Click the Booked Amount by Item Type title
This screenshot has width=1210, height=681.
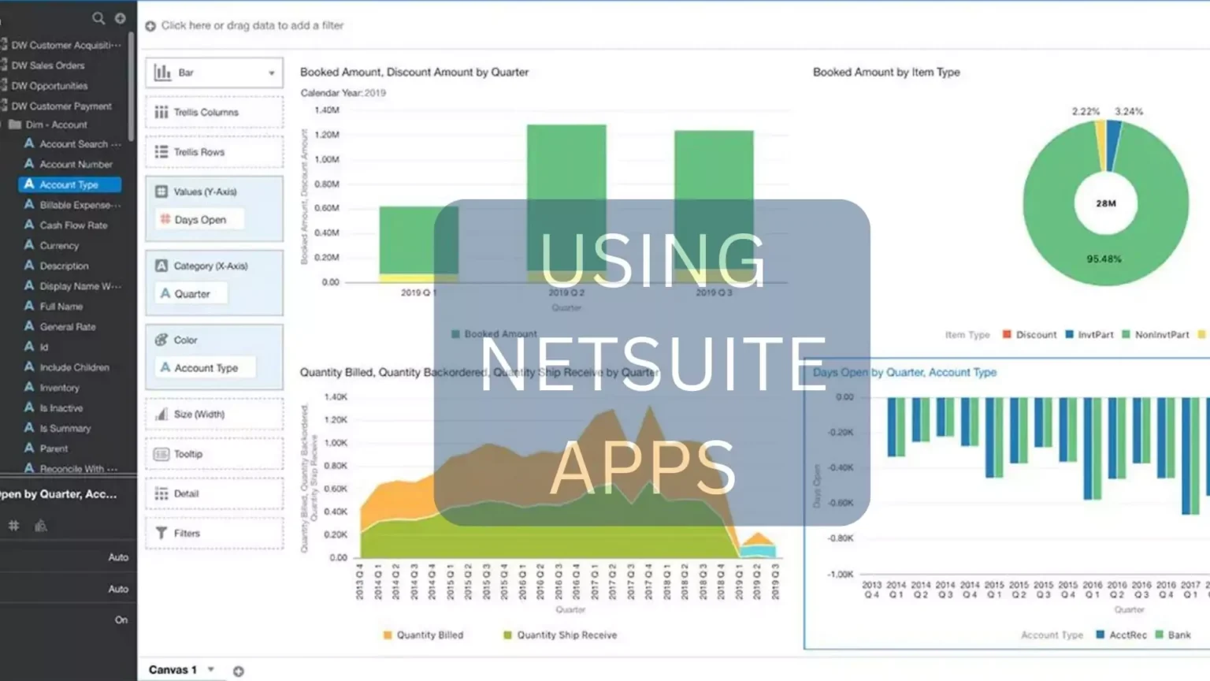pos(886,72)
